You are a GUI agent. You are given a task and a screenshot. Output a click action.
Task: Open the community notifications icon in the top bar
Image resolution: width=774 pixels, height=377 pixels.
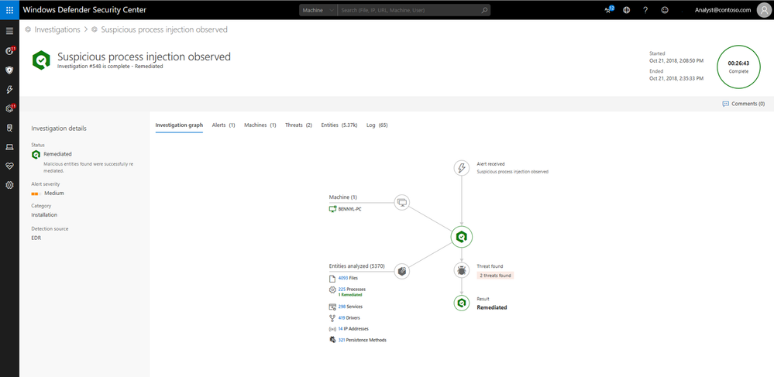(609, 10)
